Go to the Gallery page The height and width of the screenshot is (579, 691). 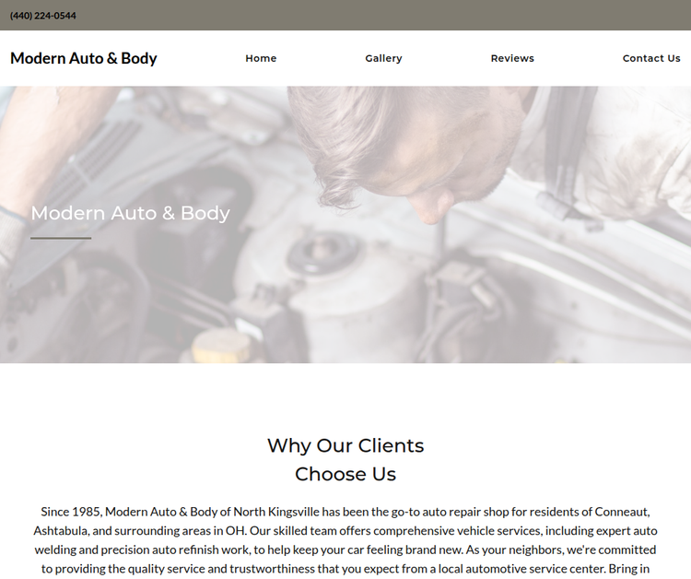(383, 58)
